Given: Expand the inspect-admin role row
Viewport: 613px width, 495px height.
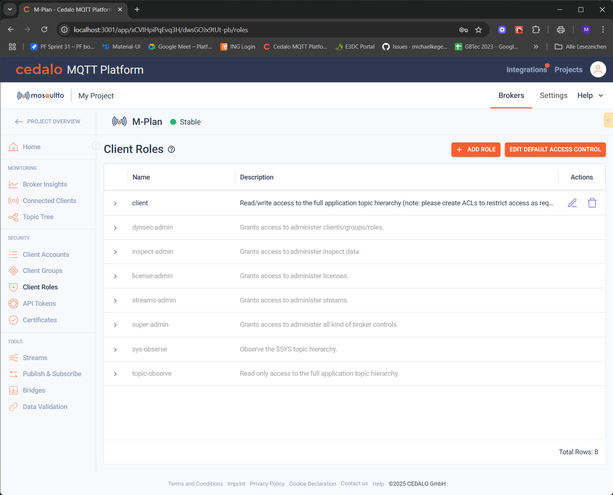Looking at the screenshot, I should (115, 252).
